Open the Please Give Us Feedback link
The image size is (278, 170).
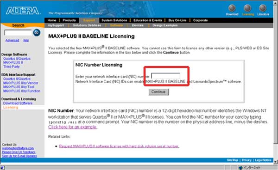point(19,152)
